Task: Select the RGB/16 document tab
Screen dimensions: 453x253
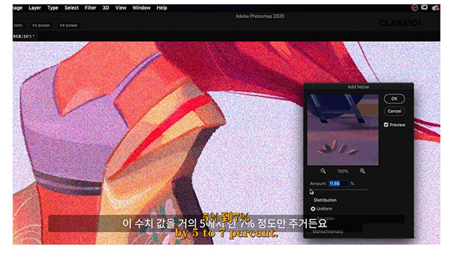Action: [x=24, y=36]
